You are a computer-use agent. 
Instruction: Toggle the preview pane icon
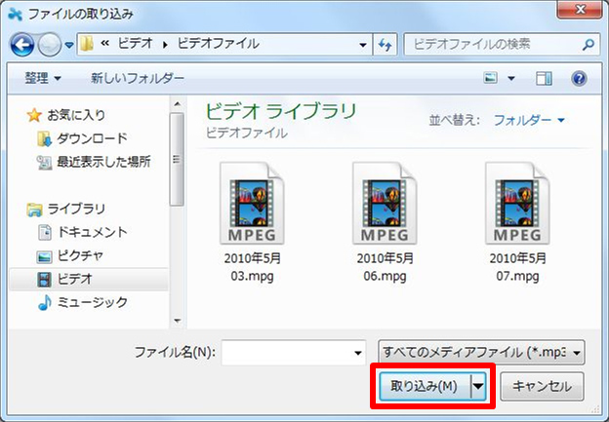click(545, 78)
